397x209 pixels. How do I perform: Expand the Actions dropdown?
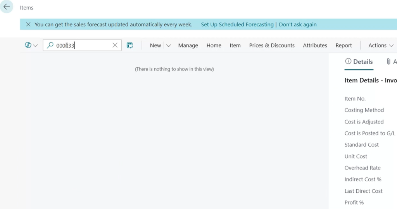(x=381, y=45)
